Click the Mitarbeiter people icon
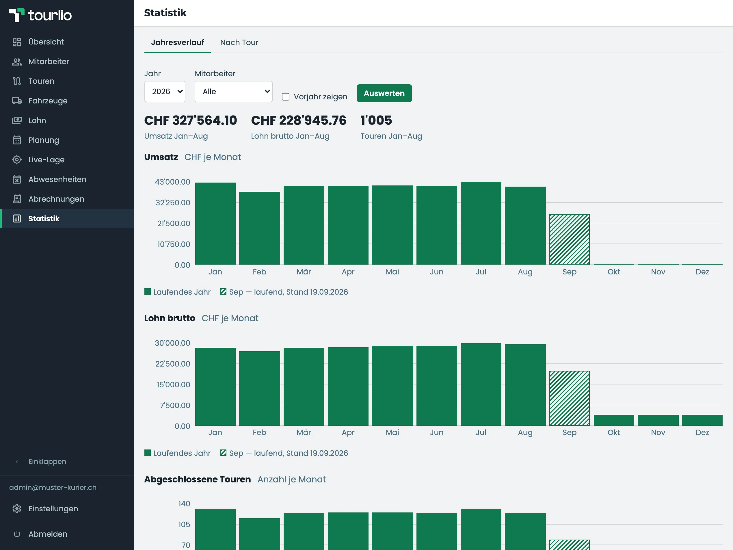Screen dimensions: 733x550 coord(16,62)
